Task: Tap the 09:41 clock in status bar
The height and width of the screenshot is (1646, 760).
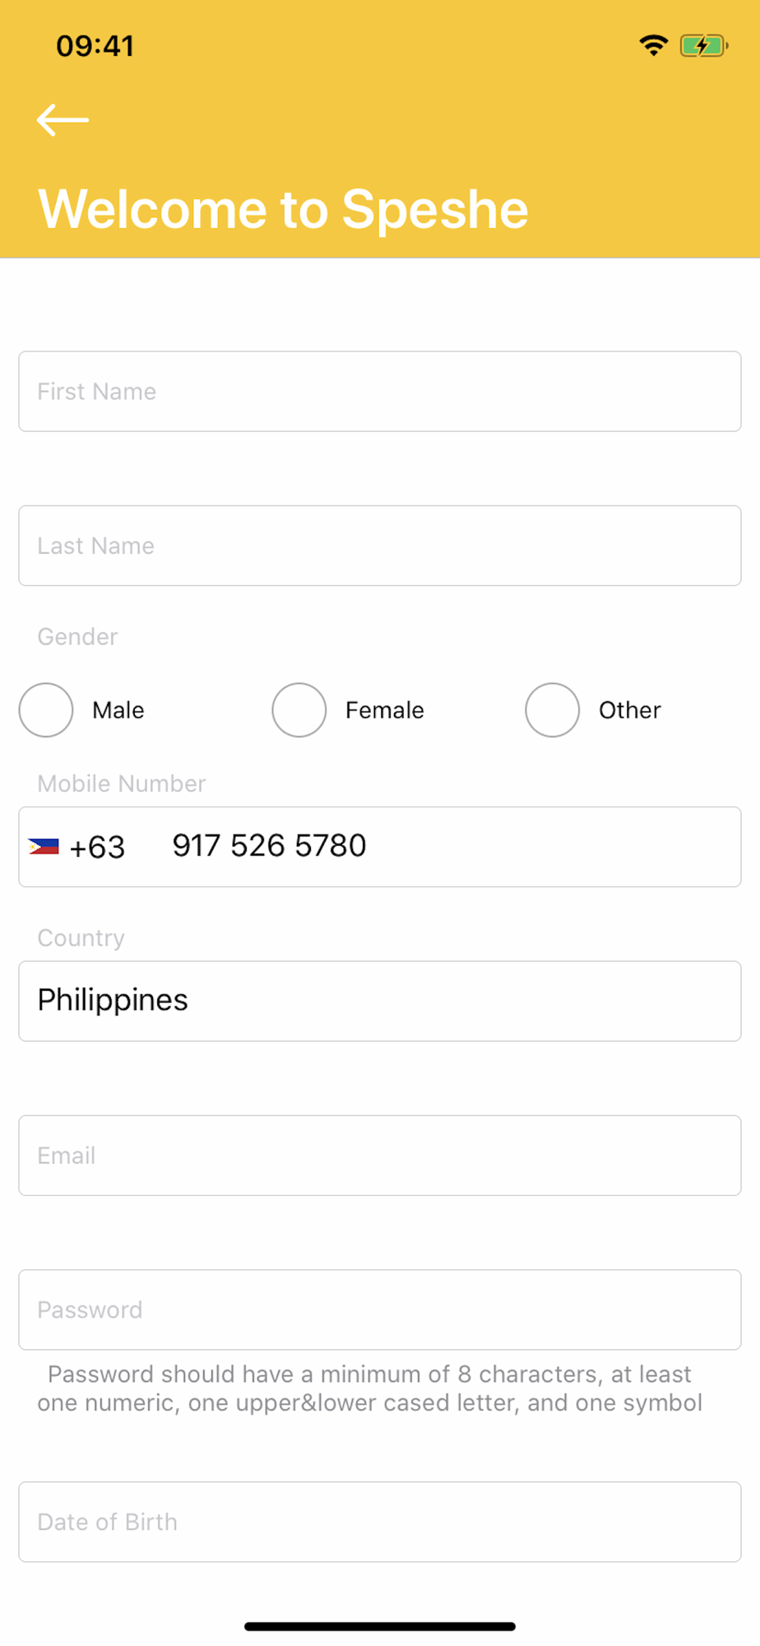Action: [x=95, y=45]
